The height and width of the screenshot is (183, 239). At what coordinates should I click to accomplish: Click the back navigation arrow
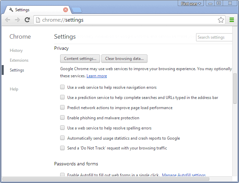(7, 20)
